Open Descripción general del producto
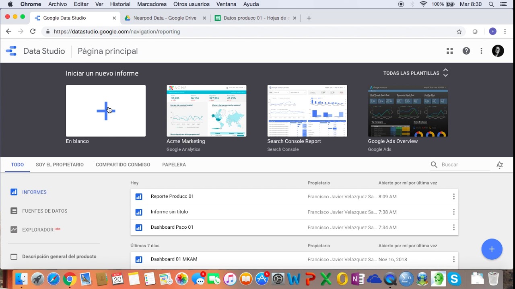Screen dimensions: 515x289 [53, 256]
